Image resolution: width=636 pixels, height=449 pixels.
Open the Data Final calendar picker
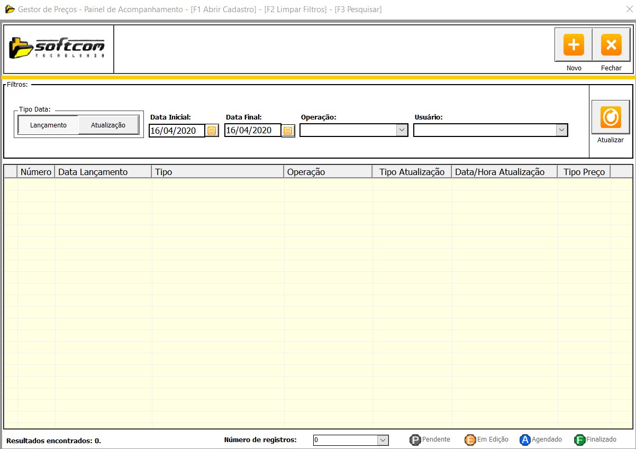288,131
